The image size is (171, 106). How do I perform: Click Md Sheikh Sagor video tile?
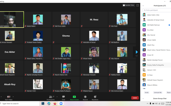coord(66,52)
